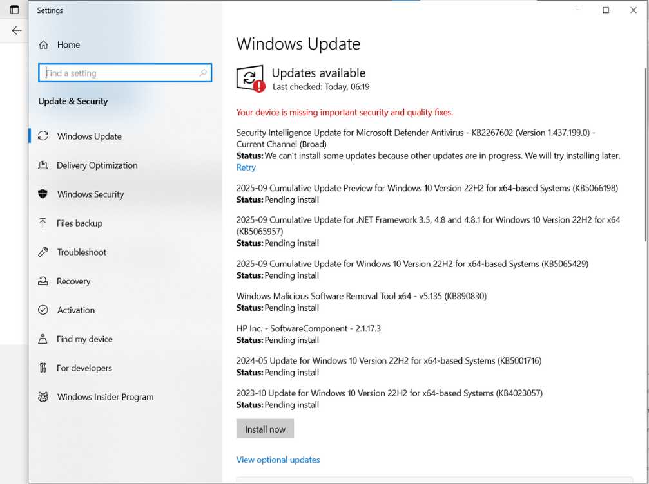Open the Troubleshoot settings page

(82, 252)
